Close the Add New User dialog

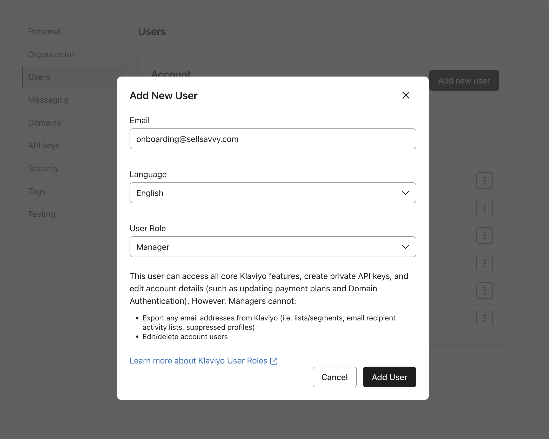(406, 95)
